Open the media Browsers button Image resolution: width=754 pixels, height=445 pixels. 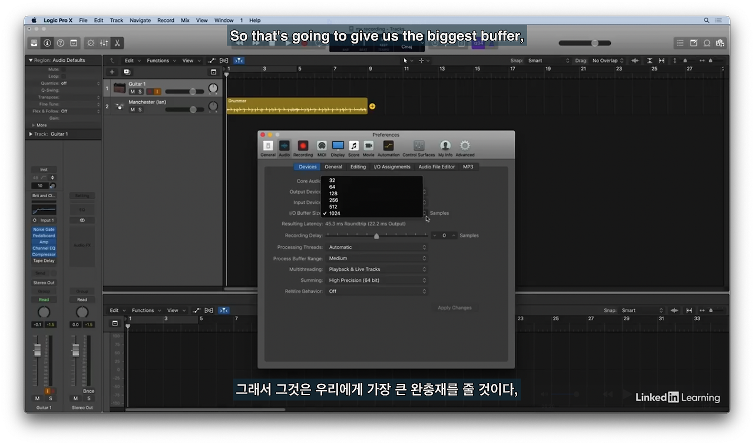pos(719,43)
